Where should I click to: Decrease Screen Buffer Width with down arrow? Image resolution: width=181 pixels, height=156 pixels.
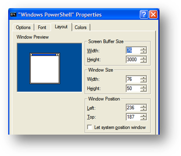point(144,52)
